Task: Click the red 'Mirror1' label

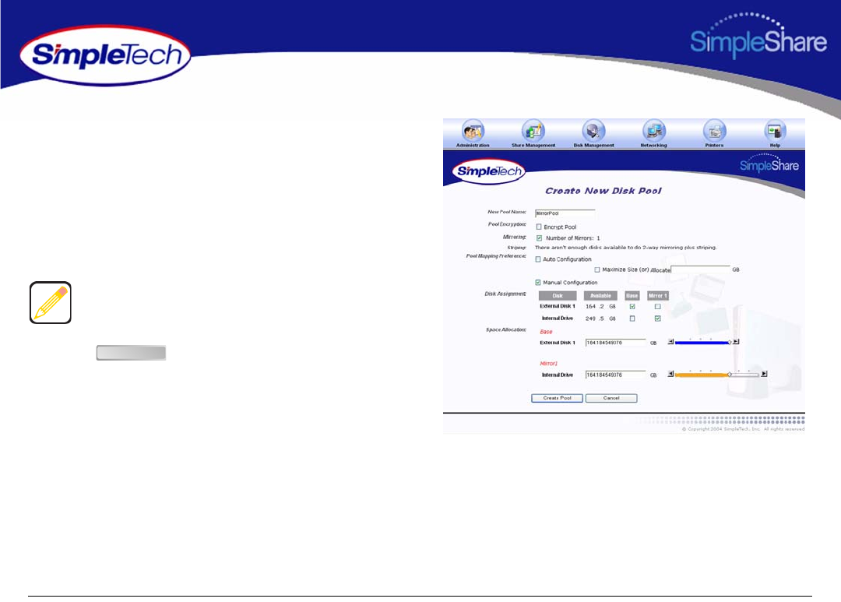Action: click(x=548, y=364)
